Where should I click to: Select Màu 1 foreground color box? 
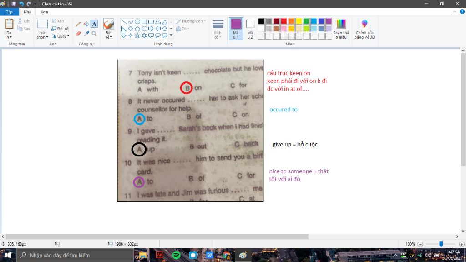click(236, 29)
